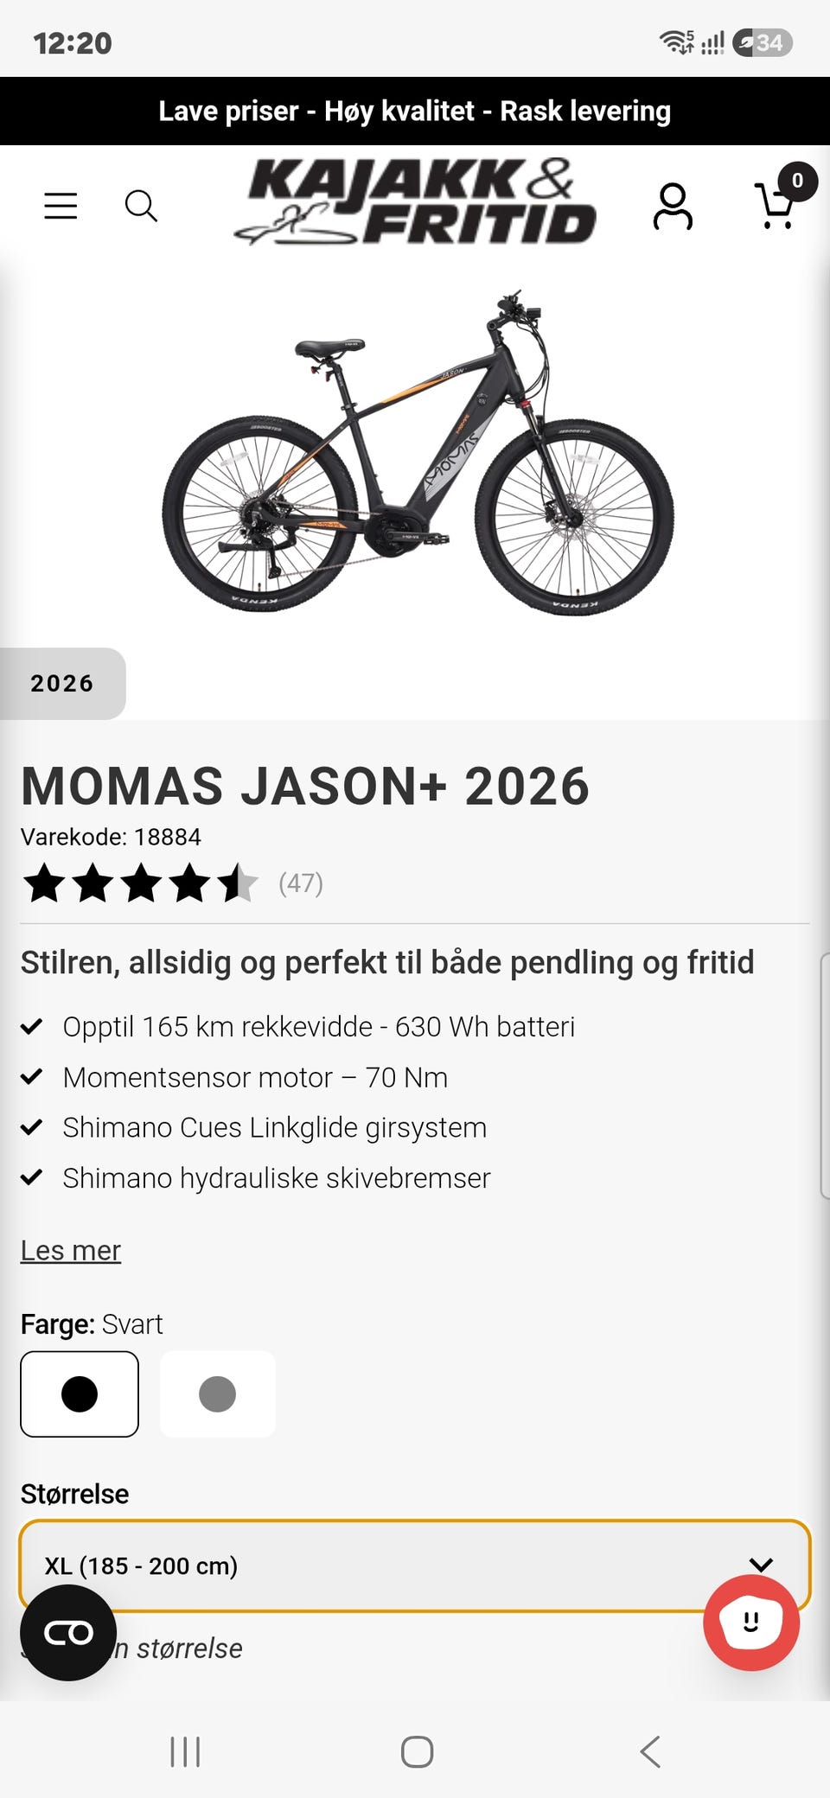
Task: Tap the search magnifier icon
Action: 141,206
